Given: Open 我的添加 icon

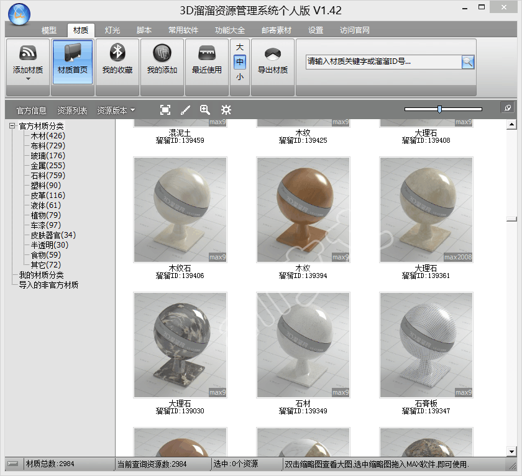Looking at the screenshot, I should coord(162,53).
